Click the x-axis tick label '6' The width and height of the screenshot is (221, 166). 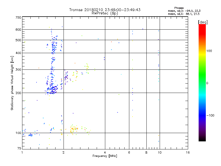coord(129,152)
